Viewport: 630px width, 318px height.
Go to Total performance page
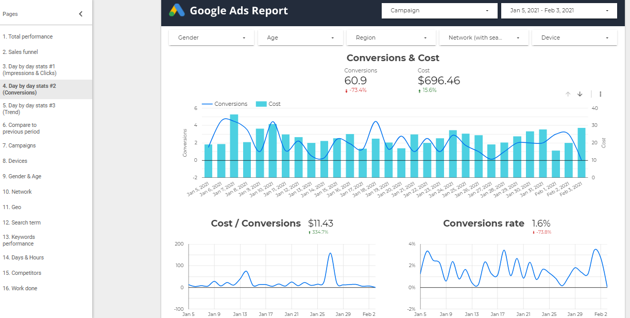point(27,36)
